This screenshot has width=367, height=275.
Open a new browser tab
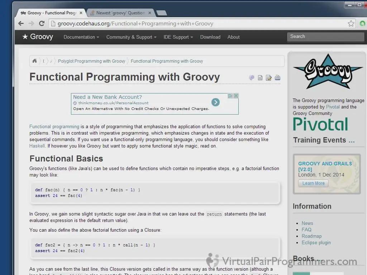pyautogui.click(x=162, y=13)
